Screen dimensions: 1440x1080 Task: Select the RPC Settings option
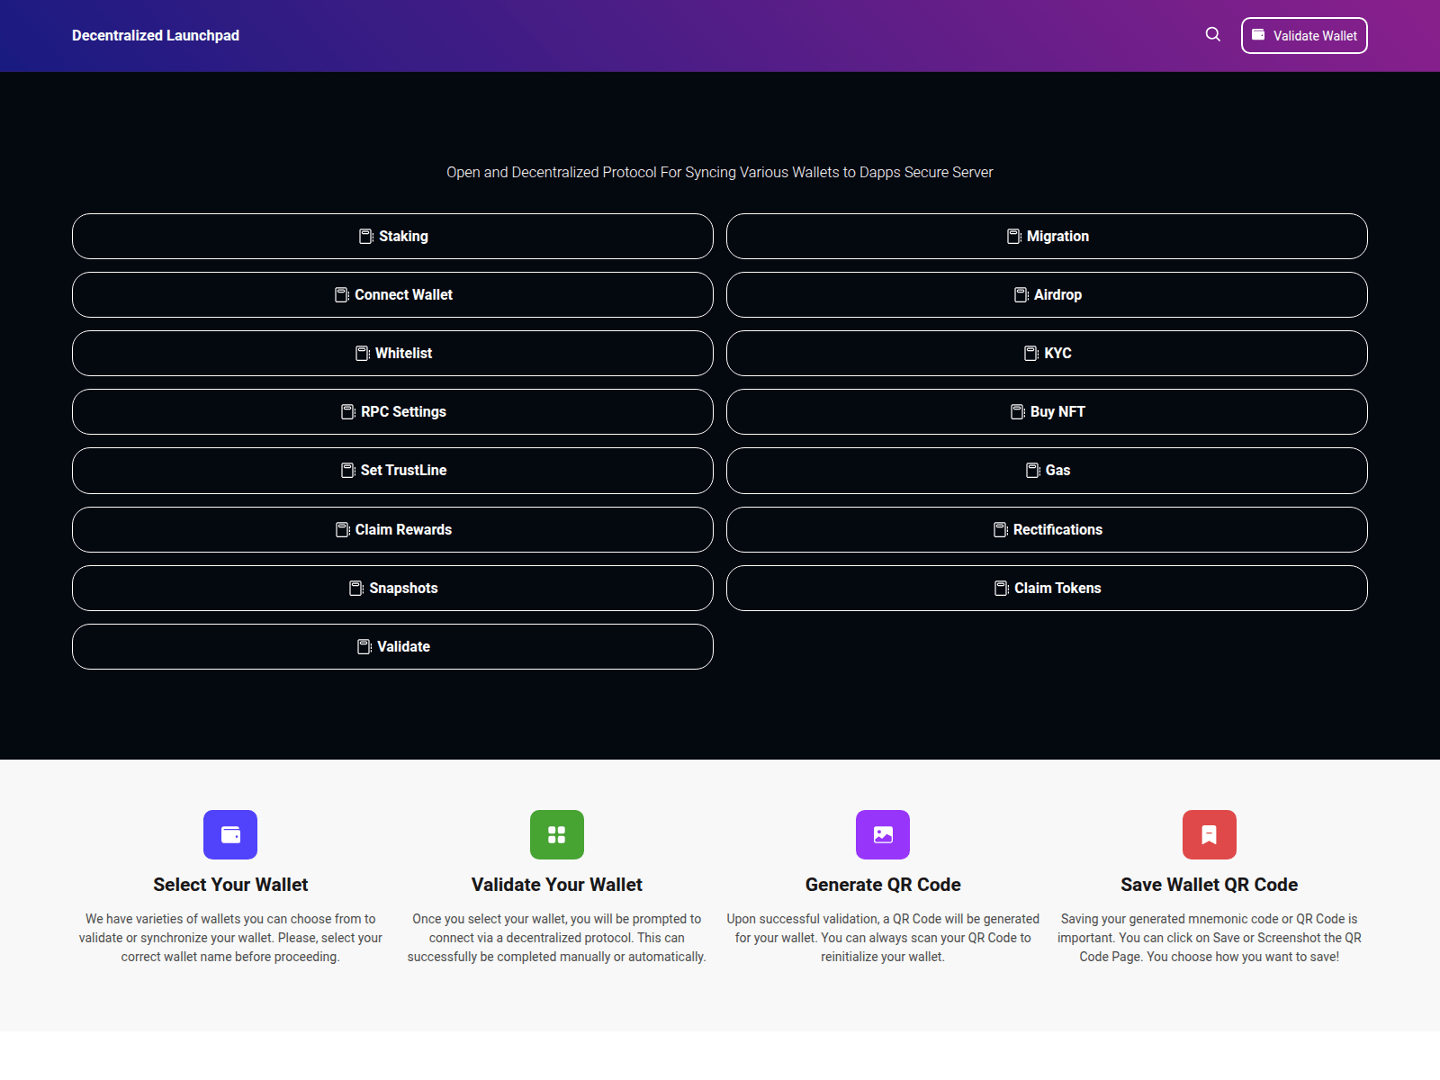pyautogui.click(x=392, y=411)
